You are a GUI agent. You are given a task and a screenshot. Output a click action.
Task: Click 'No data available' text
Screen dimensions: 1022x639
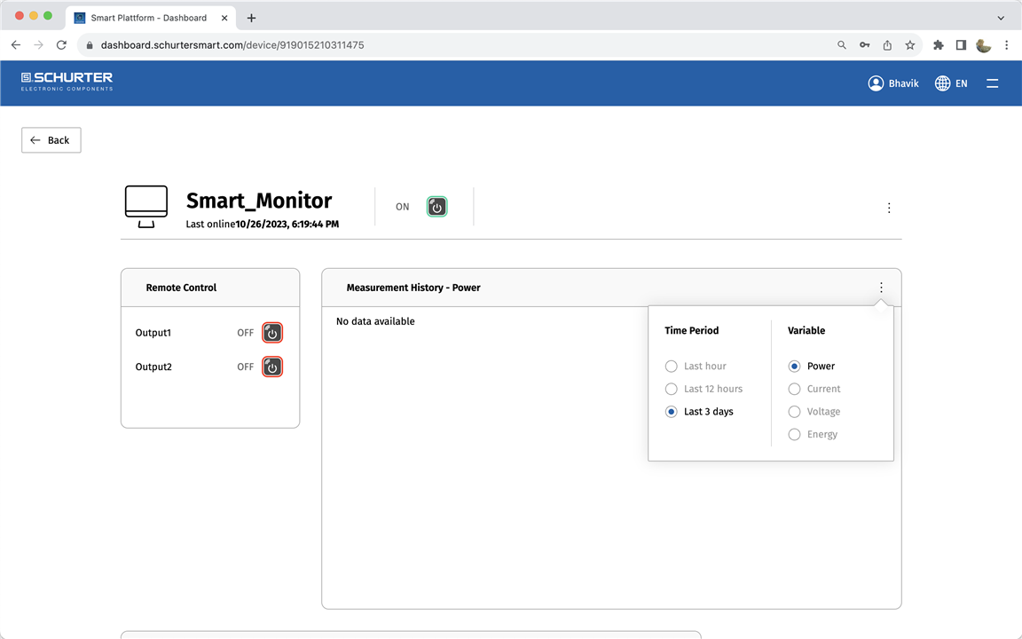(375, 321)
